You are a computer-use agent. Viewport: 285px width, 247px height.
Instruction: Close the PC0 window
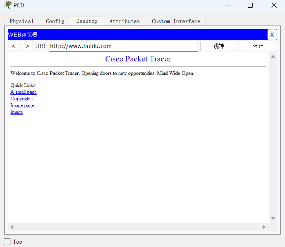click(x=274, y=5)
